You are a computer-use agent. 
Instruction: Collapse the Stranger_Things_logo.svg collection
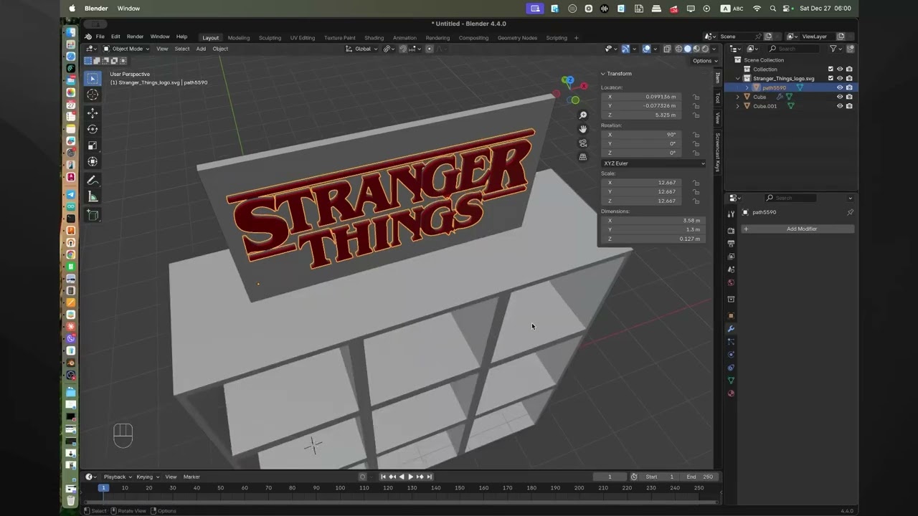click(738, 78)
